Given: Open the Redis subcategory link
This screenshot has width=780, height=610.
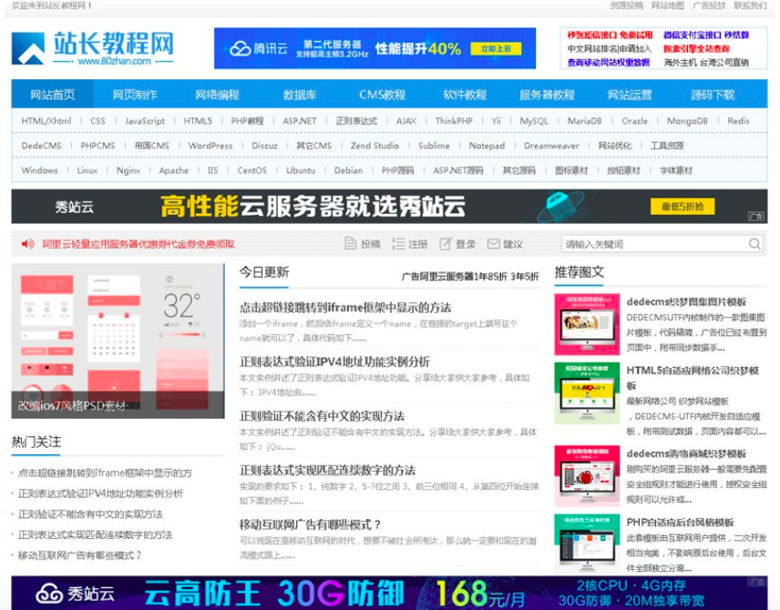Looking at the screenshot, I should 738,121.
